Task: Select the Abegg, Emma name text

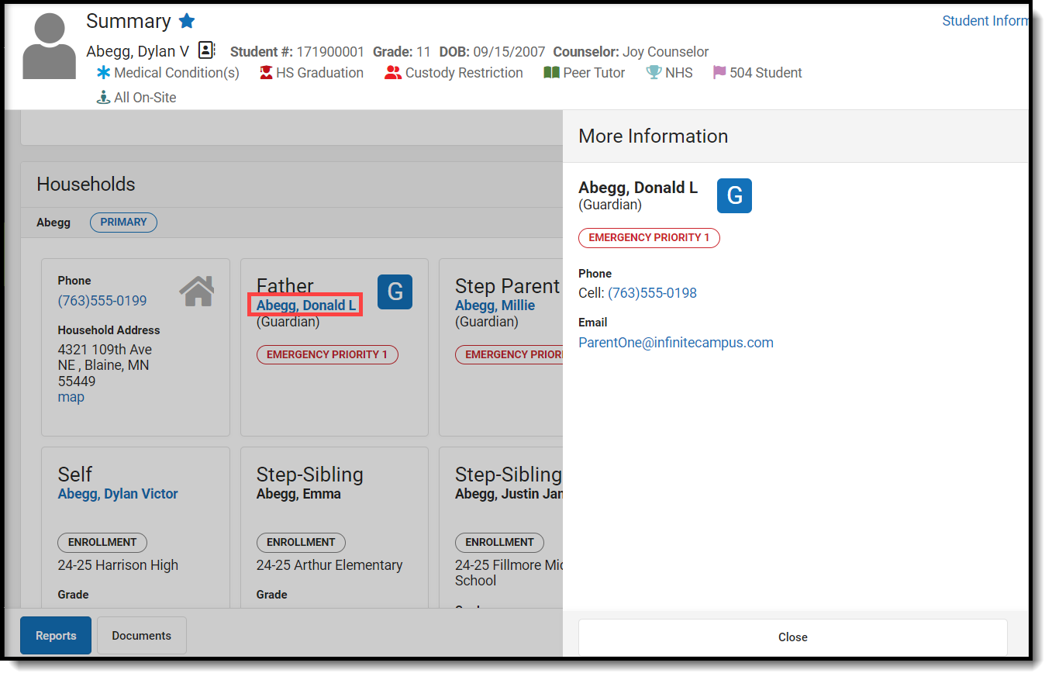Action: point(298,494)
